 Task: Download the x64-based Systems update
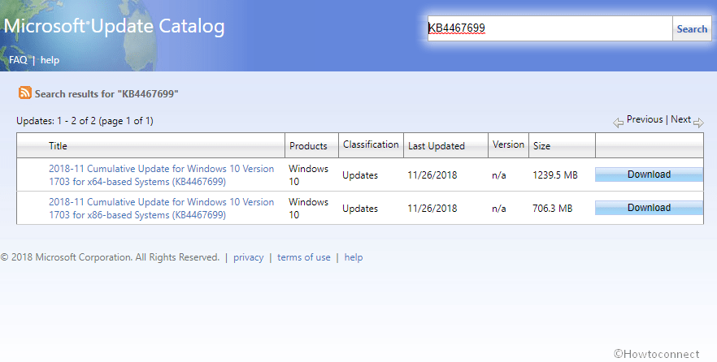pos(649,175)
